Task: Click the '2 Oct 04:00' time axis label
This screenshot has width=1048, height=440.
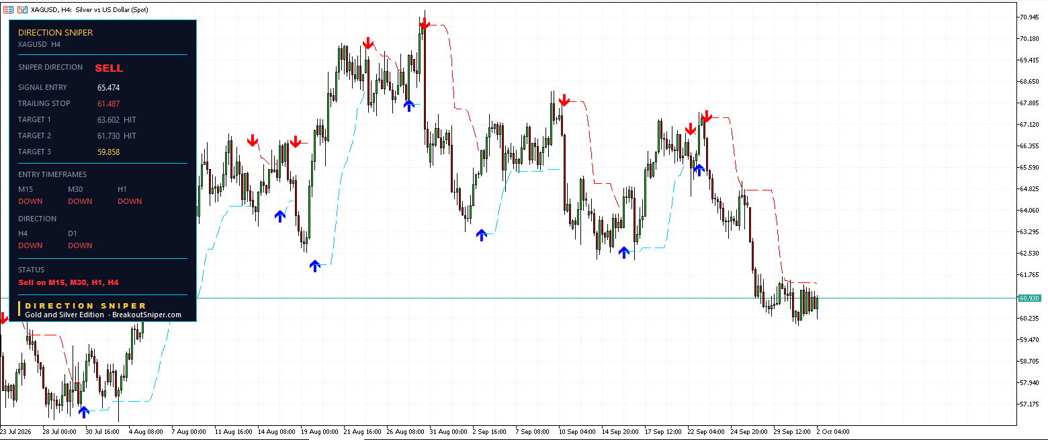Action: [x=833, y=432]
